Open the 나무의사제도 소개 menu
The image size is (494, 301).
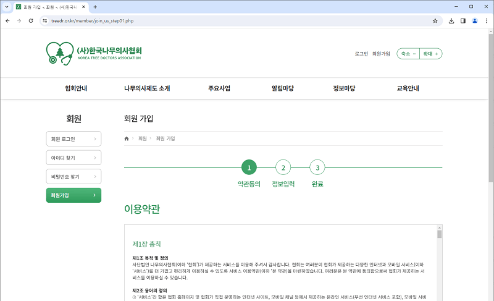[147, 88]
